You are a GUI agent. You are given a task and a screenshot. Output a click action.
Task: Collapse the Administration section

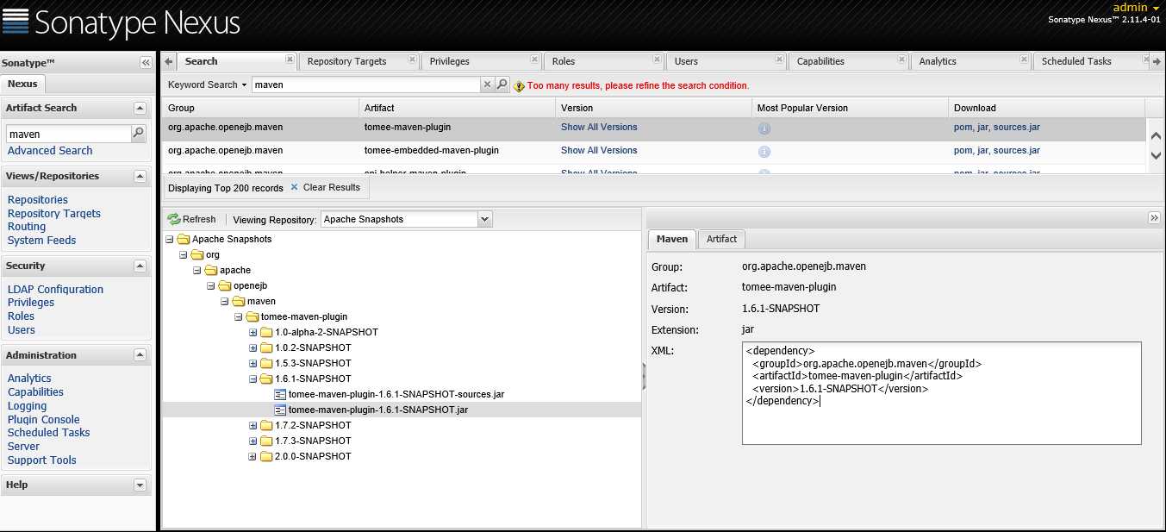(x=140, y=355)
